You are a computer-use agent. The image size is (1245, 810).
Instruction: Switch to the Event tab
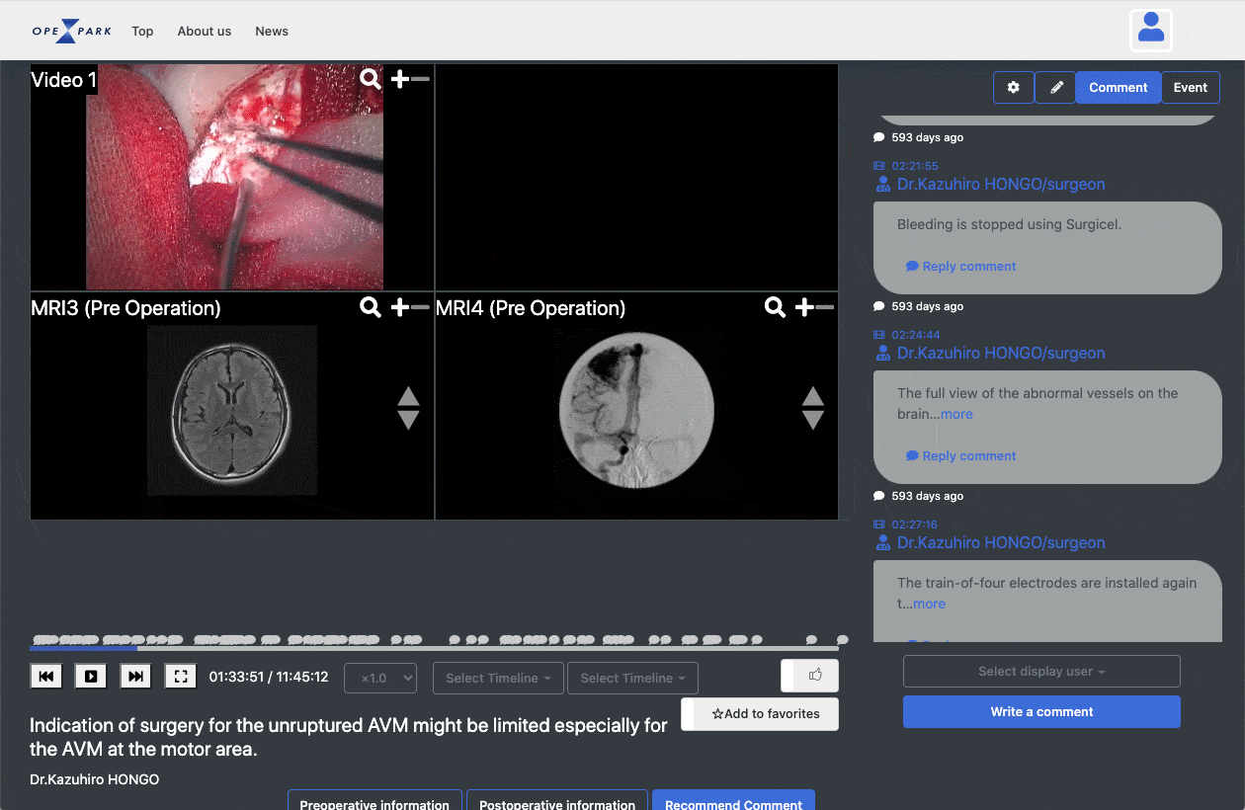(1191, 87)
